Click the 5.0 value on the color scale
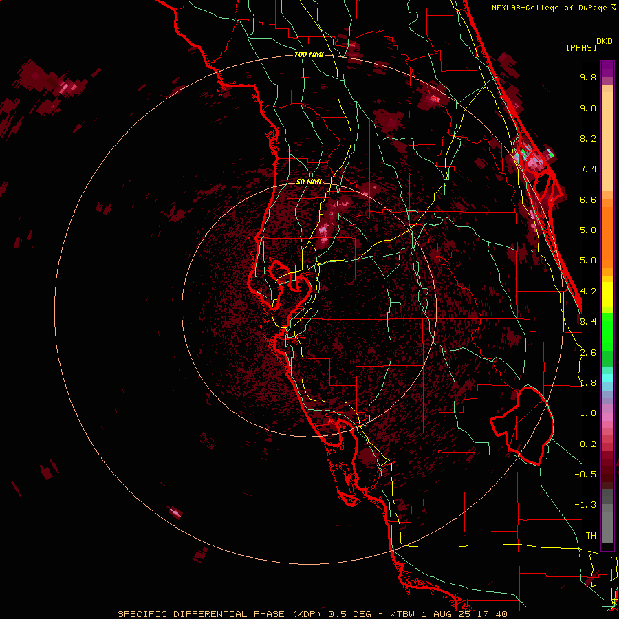 coord(588,261)
